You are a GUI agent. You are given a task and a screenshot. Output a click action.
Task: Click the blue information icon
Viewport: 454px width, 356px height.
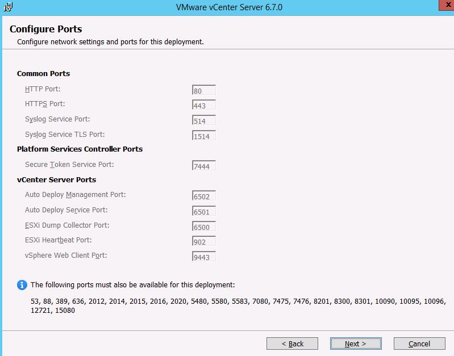pos(22,284)
